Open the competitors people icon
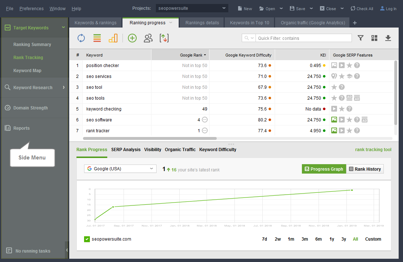Screen dimensions: 403x262 148,38
